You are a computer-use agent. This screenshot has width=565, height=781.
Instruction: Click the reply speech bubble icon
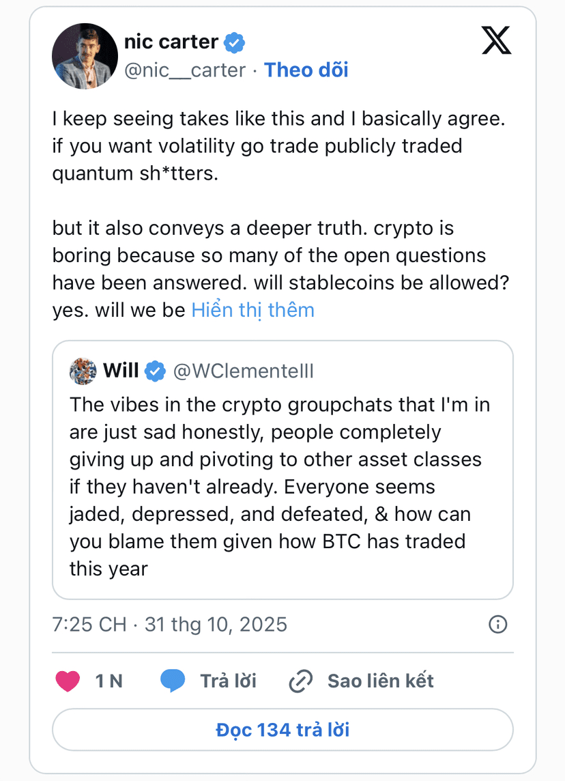pyautogui.click(x=173, y=681)
